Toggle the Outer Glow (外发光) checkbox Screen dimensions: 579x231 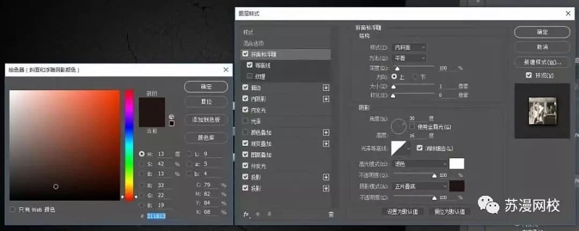click(246, 166)
